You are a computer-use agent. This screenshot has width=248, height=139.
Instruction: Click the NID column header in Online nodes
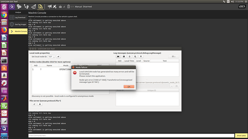pos(36,66)
